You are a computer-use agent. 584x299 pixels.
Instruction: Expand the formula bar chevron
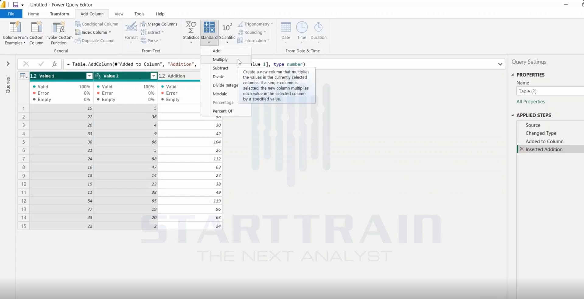tap(500, 64)
